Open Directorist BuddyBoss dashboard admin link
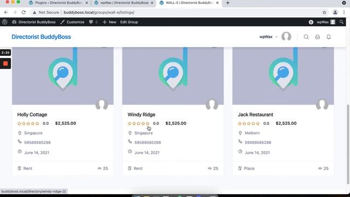This screenshot has height=197, width=350. click(34, 22)
